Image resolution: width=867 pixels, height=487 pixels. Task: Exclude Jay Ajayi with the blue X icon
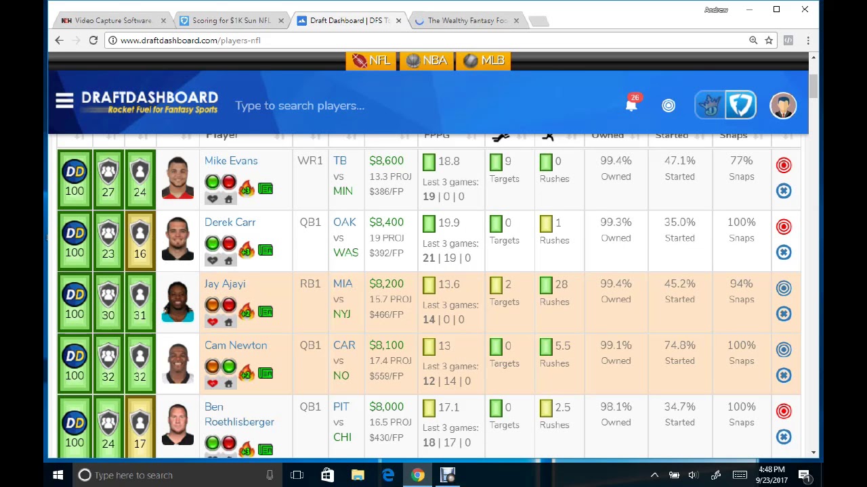pyautogui.click(x=784, y=314)
